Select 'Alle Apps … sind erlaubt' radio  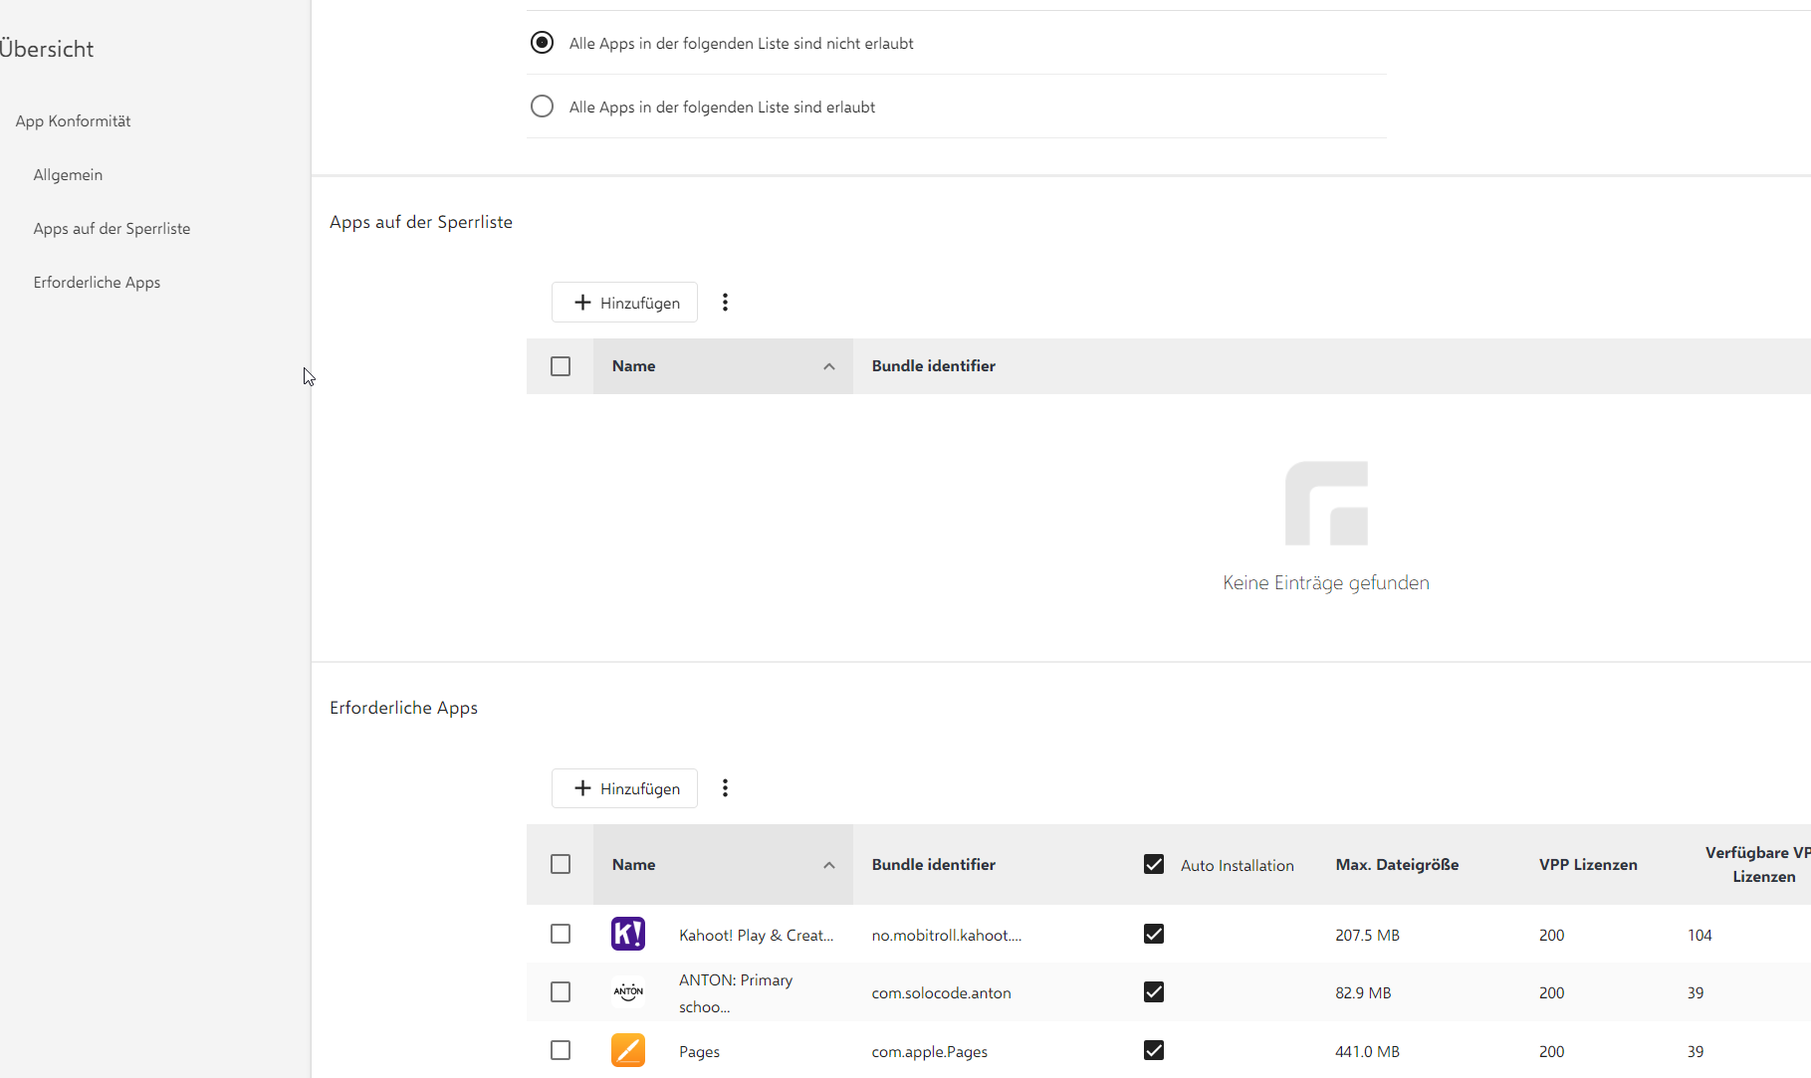click(542, 106)
